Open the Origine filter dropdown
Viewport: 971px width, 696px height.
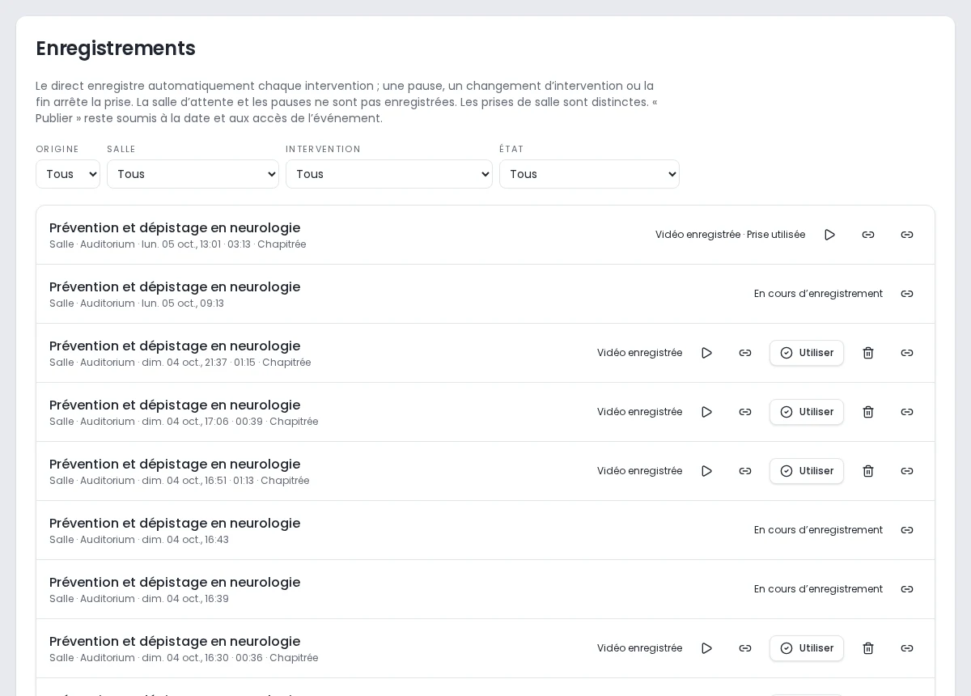[x=68, y=174]
